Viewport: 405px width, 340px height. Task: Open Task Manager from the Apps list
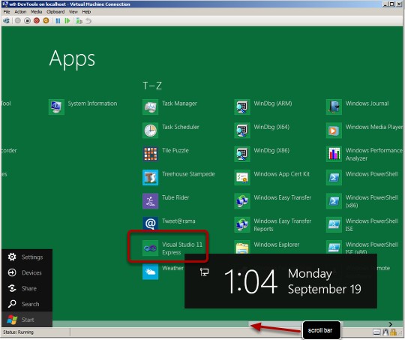coord(169,107)
